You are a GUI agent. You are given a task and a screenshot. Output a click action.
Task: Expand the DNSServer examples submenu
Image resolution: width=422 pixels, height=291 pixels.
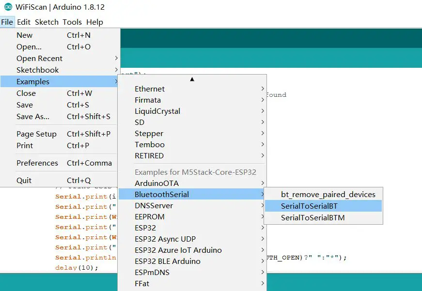(x=192, y=206)
